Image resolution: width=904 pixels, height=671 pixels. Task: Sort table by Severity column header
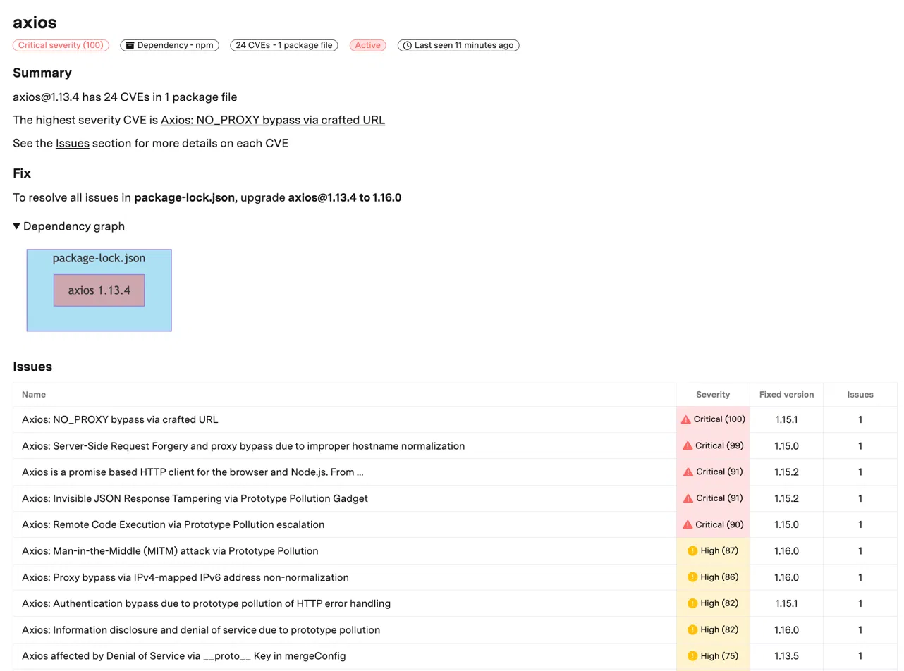point(713,395)
